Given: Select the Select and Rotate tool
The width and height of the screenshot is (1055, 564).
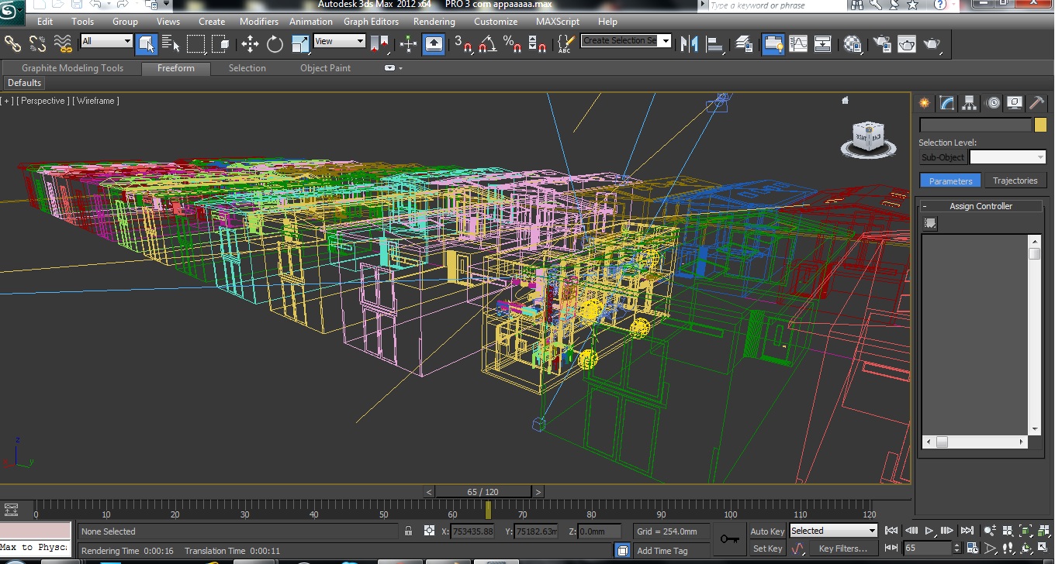Looking at the screenshot, I should [275, 43].
